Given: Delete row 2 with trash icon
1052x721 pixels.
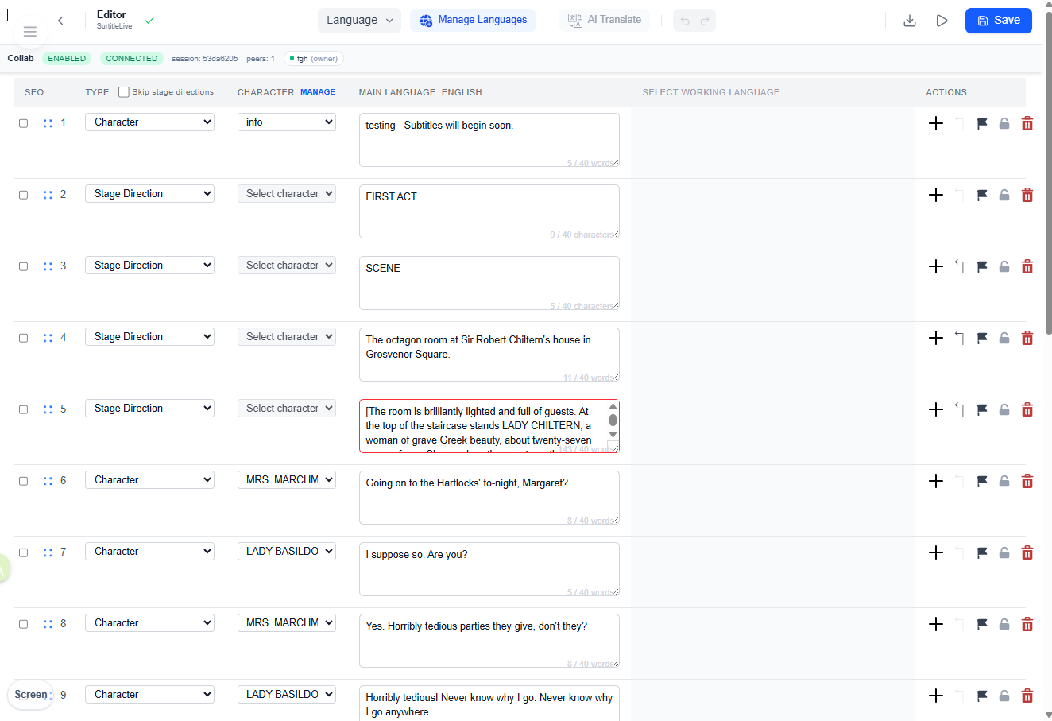Looking at the screenshot, I should tap(1027, 195).
